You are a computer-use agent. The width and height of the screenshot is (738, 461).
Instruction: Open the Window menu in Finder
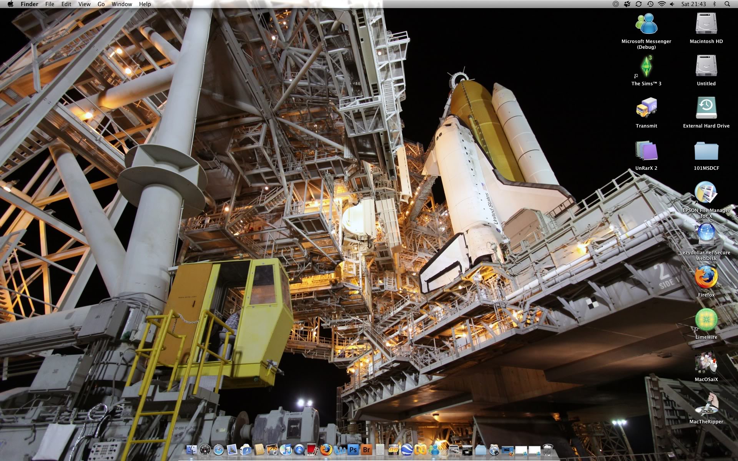122,4
